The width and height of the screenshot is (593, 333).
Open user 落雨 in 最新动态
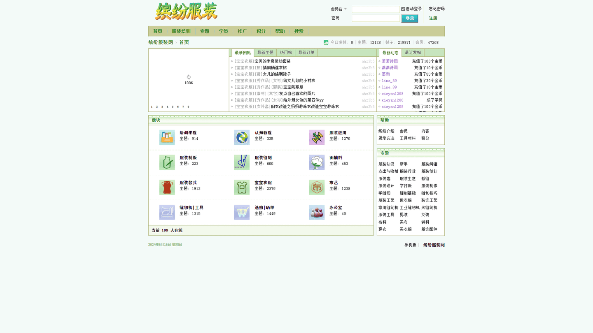coord(385,74)
